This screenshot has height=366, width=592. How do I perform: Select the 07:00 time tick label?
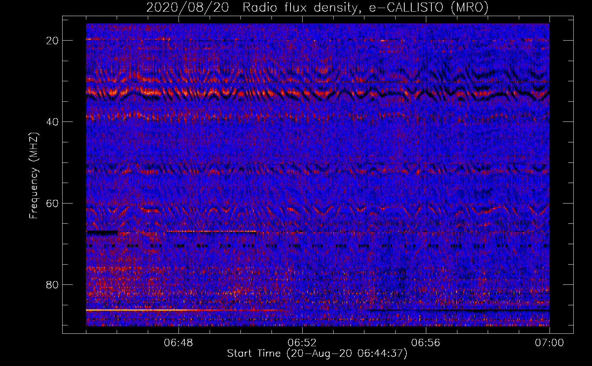tap(550, 343)
